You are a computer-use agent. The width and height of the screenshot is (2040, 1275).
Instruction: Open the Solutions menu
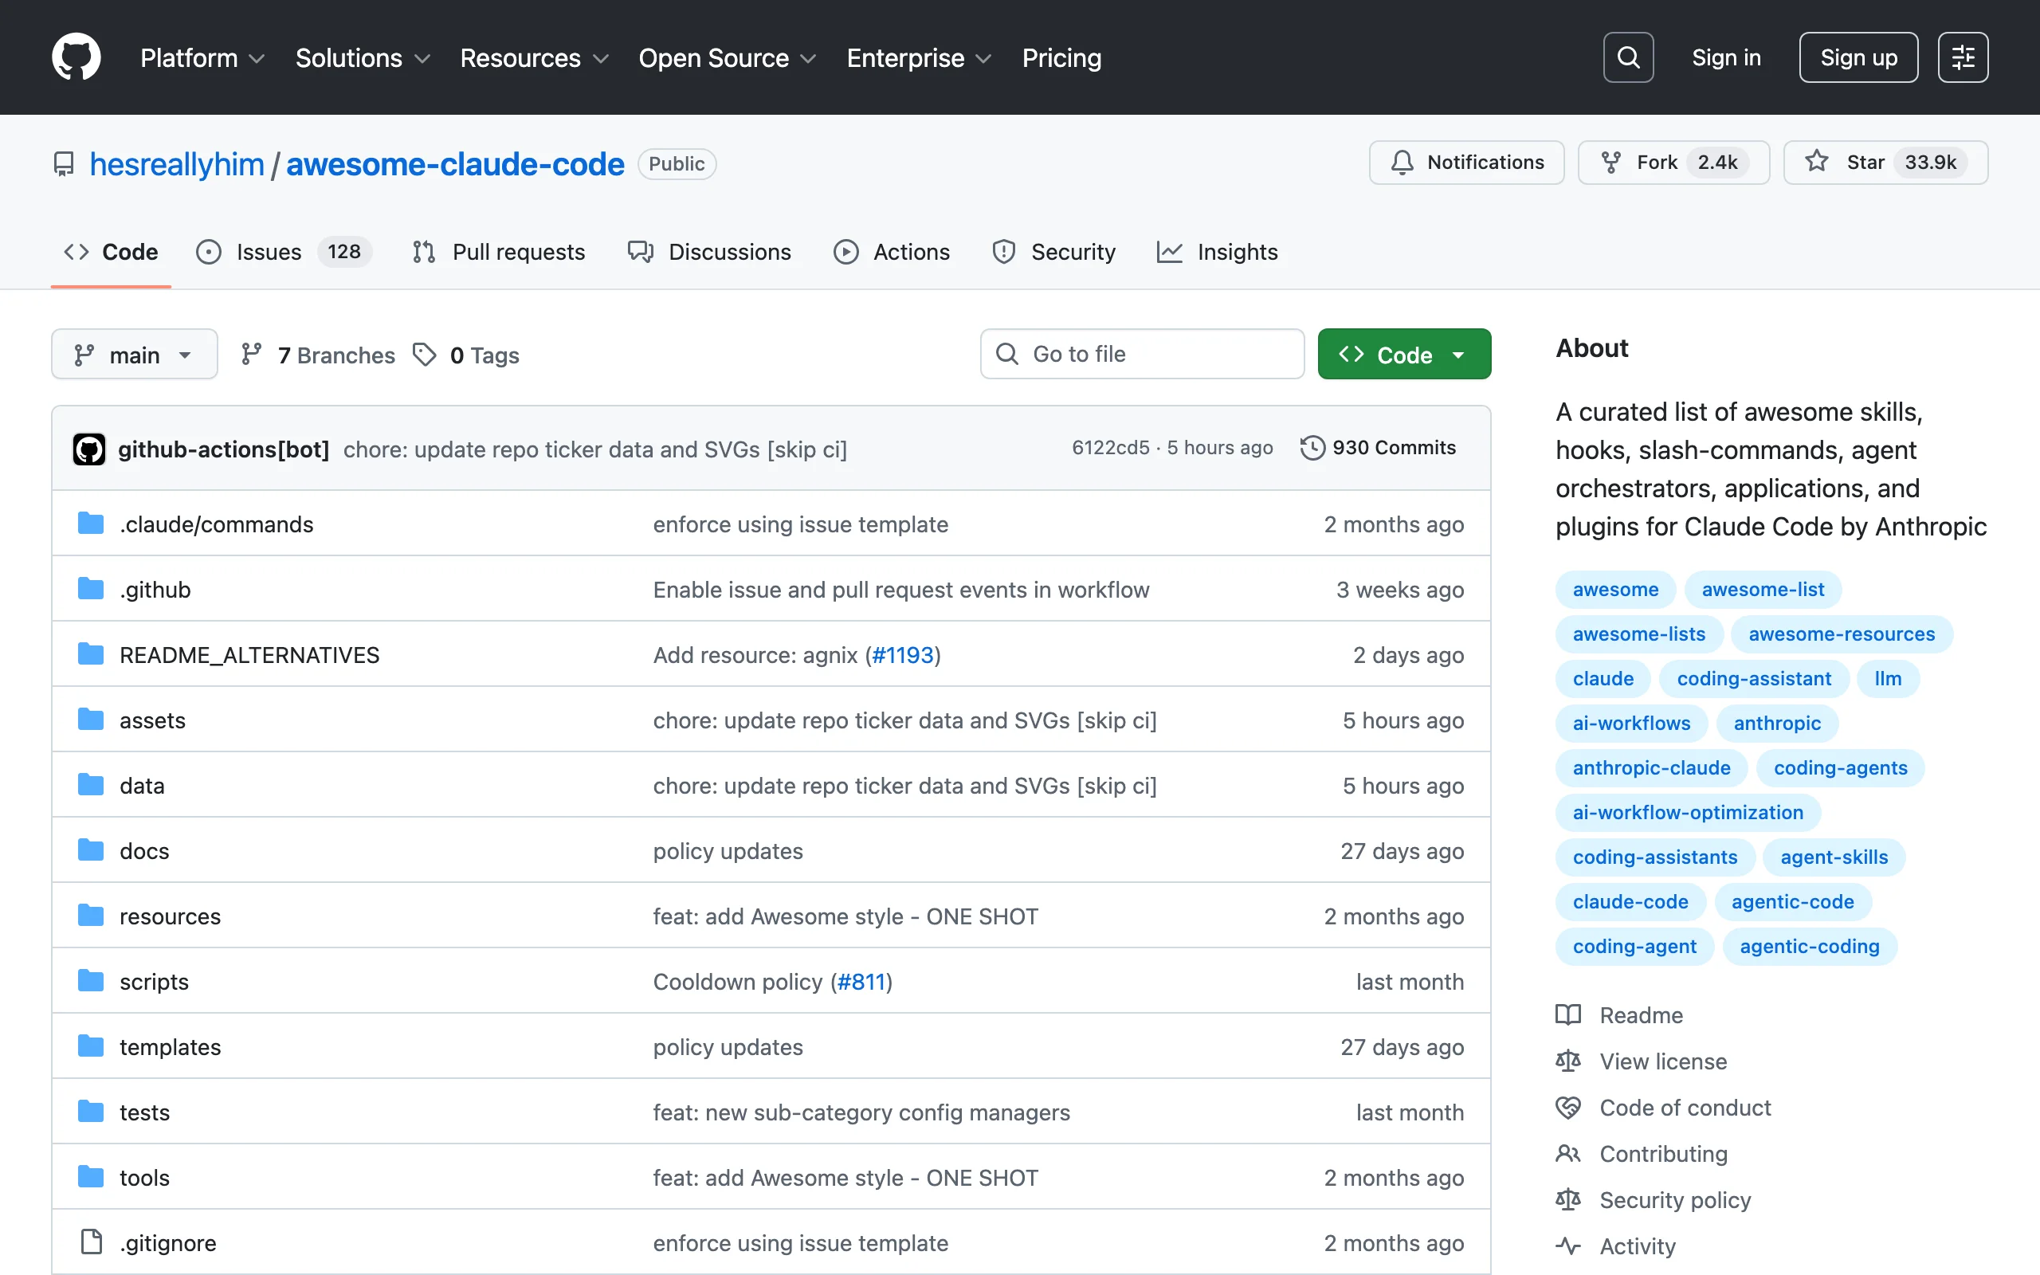pyautogui.click(x=363, y=57)
